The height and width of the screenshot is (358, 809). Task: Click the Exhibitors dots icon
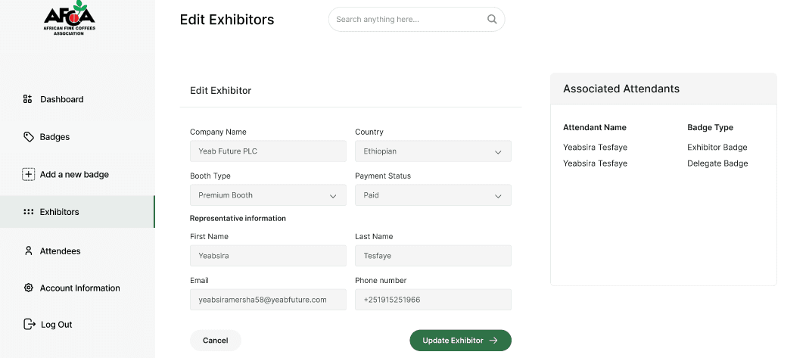[29, 212]
